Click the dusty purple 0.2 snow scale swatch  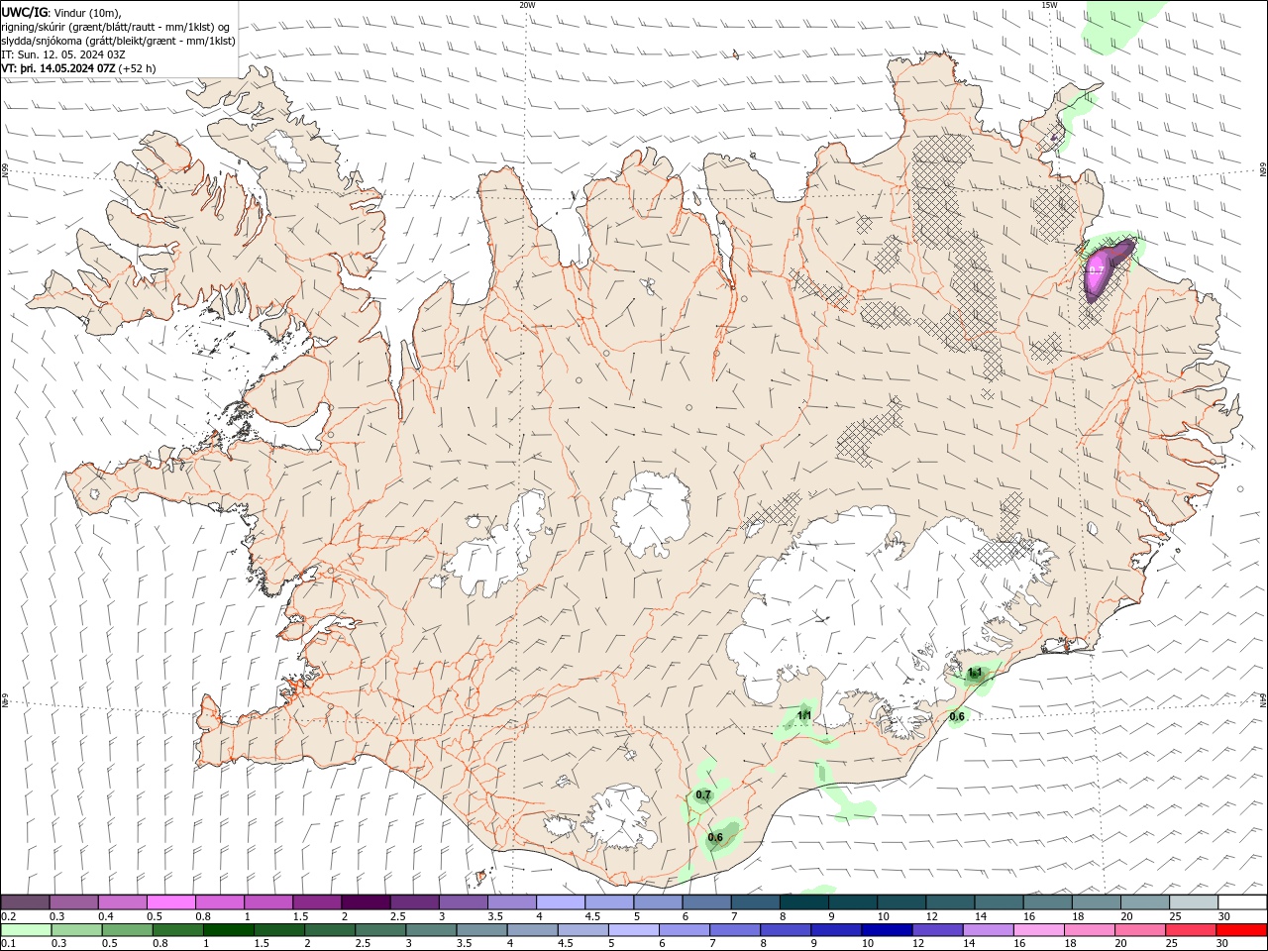click(x=25, y=901)
